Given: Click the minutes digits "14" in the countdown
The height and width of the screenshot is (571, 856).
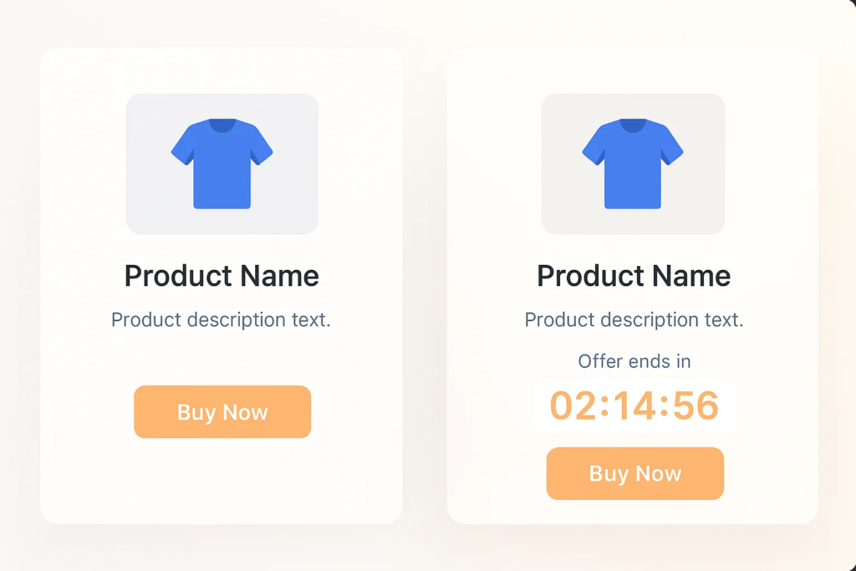Looking at the screenshot, I should coord(634,405).
